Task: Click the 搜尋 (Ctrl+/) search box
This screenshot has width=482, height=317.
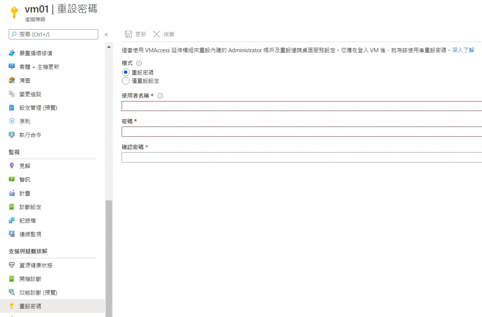Action: pos(53,34)
